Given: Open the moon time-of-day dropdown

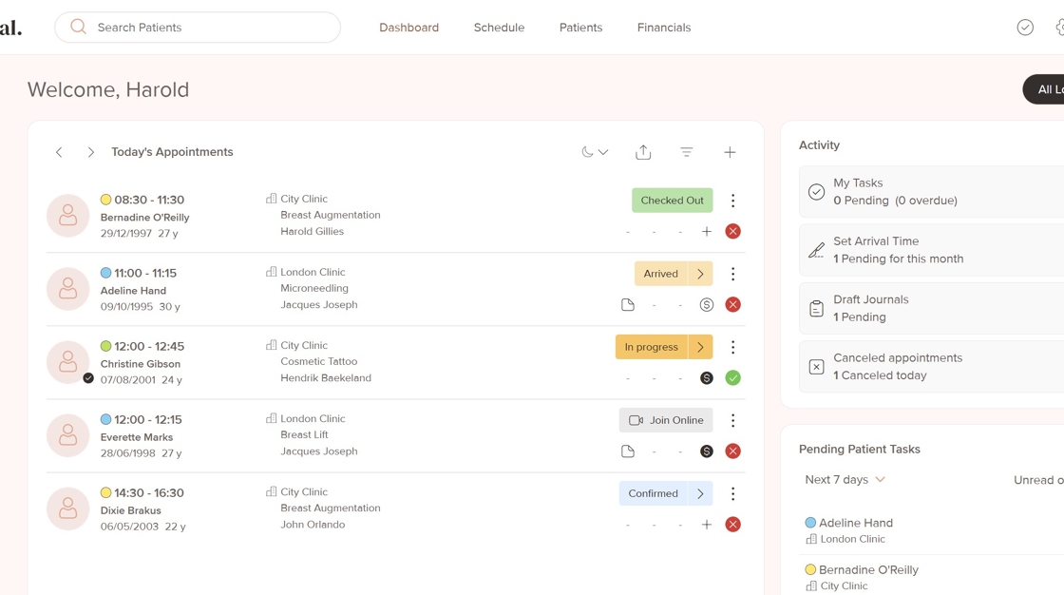Looking at the screenshot, I should tap(595, 152).
